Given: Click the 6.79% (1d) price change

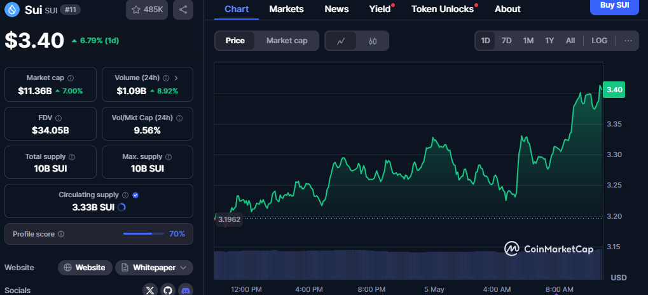Looking at the screenshot, I should [x=95, y=41].
